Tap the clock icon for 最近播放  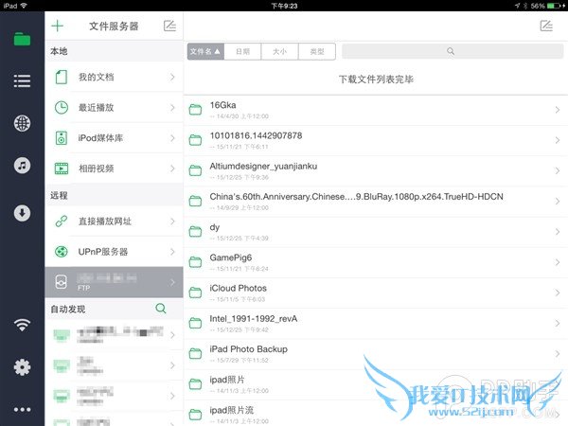click(62, 108)
